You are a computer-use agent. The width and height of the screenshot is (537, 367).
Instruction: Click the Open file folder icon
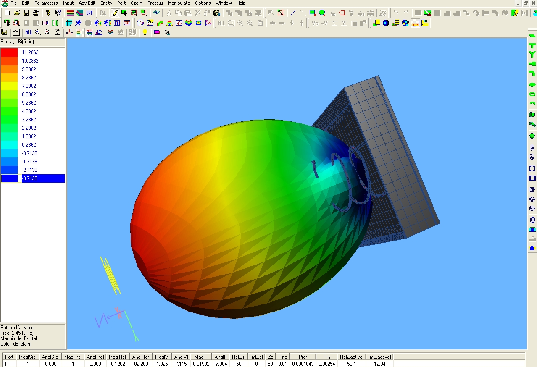pos(17,13)
